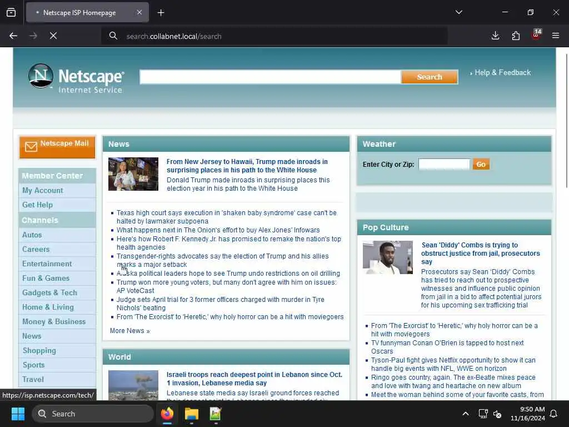Screen dimensions: 569x427
Task: Open the extensions puzzle icon
Action: point(516,36)
